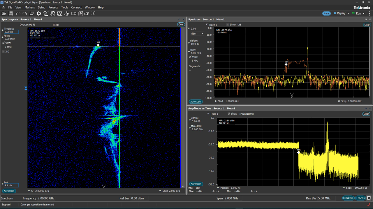Enable the 3-D spectrogram checkbox
Viewport: 373px width, 209px height.
tap(3, 52)
